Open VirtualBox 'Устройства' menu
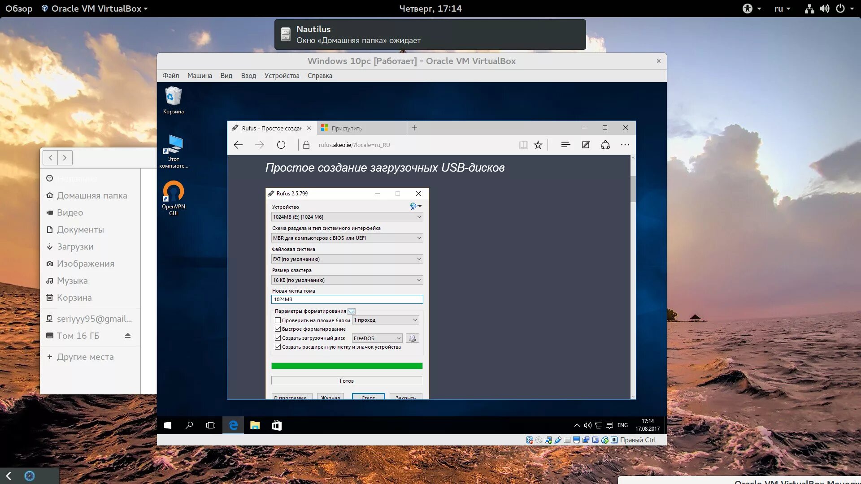The width and height of the screenshot is (861, 484). [282, 76]
